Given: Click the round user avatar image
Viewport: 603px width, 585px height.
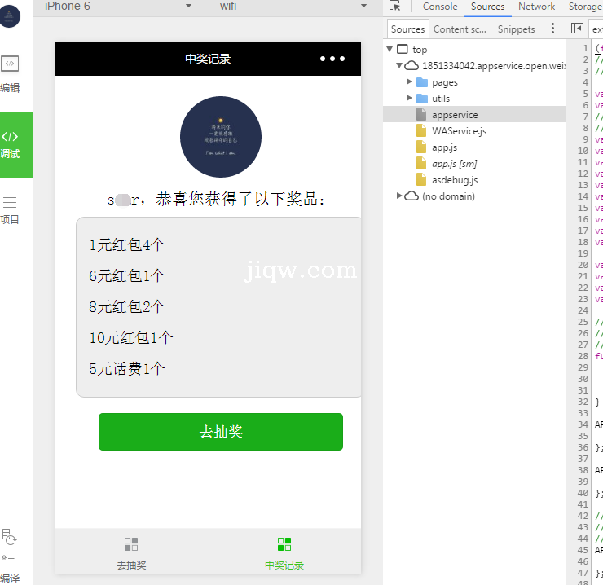Looking at the screenshot, I should click(x=221, y=137).
